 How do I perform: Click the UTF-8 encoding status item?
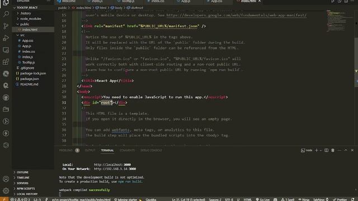click(229, 199)
